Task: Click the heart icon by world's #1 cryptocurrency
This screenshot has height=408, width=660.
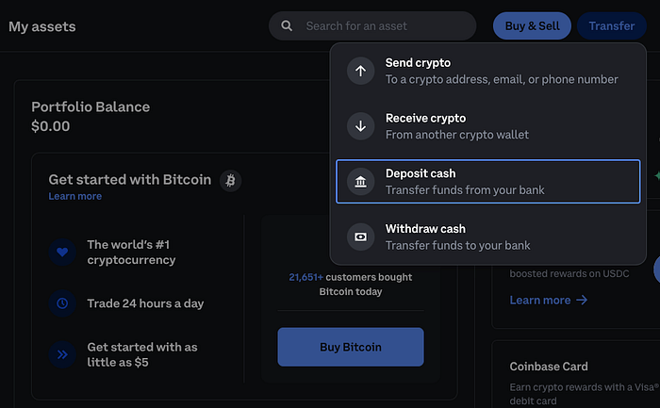Action: 62,252
